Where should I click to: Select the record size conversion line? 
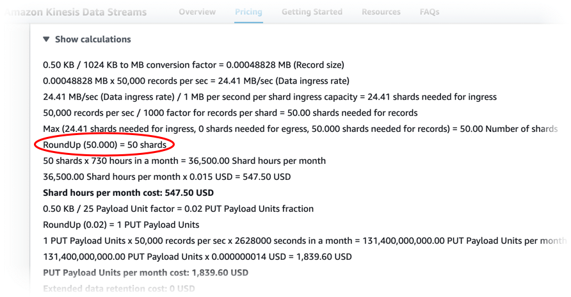click(193, 65)
